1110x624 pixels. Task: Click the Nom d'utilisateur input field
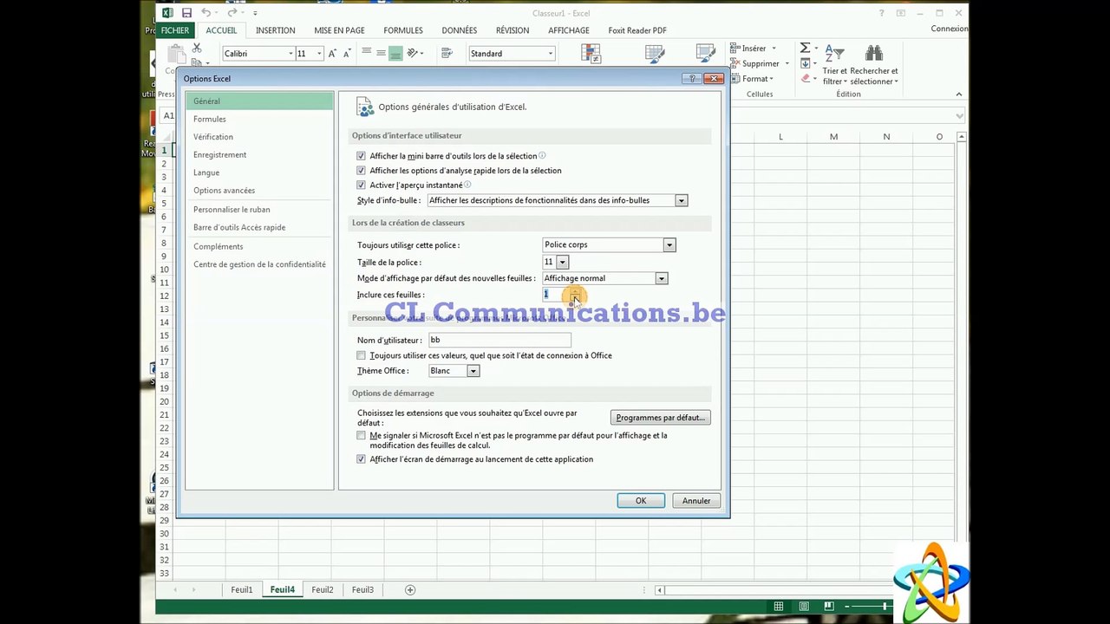click(x=499, y=341)
